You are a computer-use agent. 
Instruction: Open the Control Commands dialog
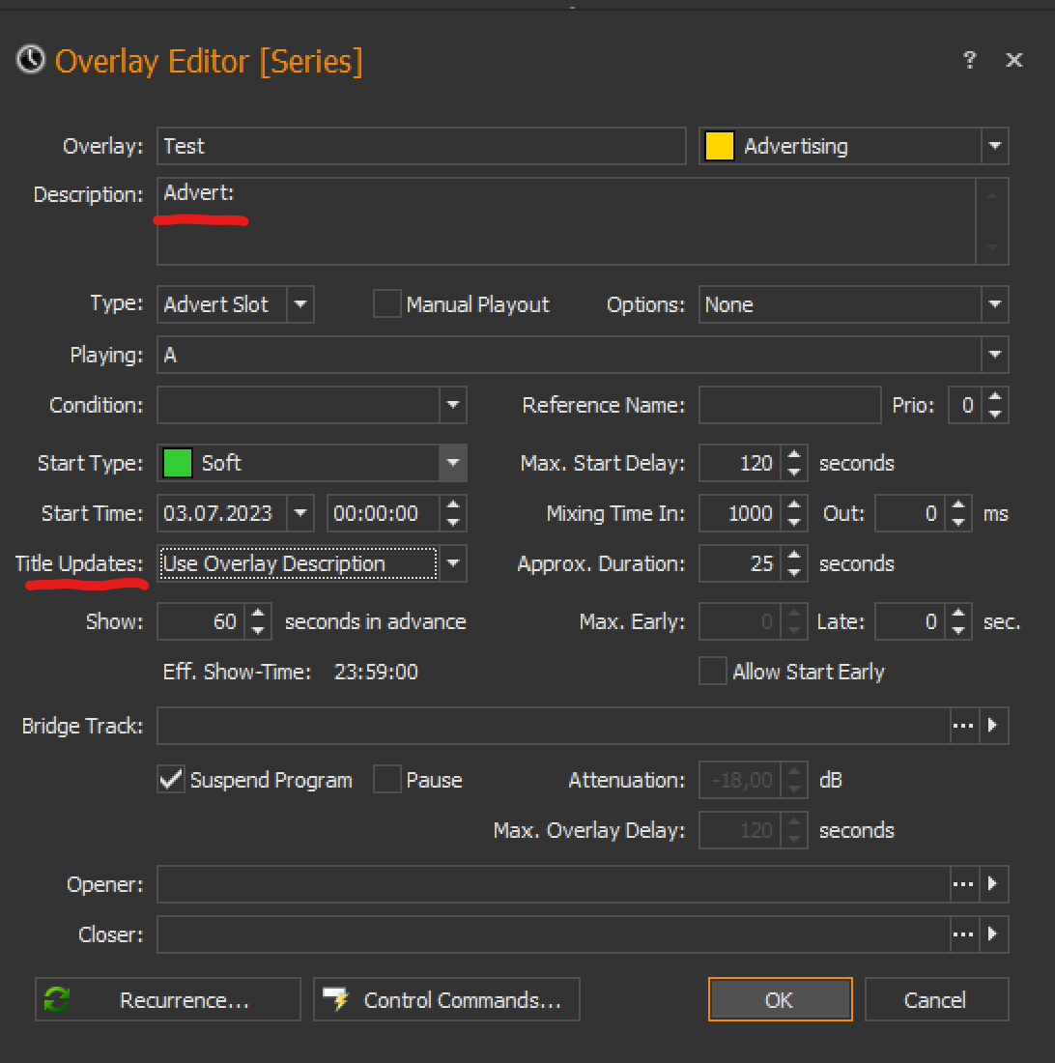point(446,1000)
